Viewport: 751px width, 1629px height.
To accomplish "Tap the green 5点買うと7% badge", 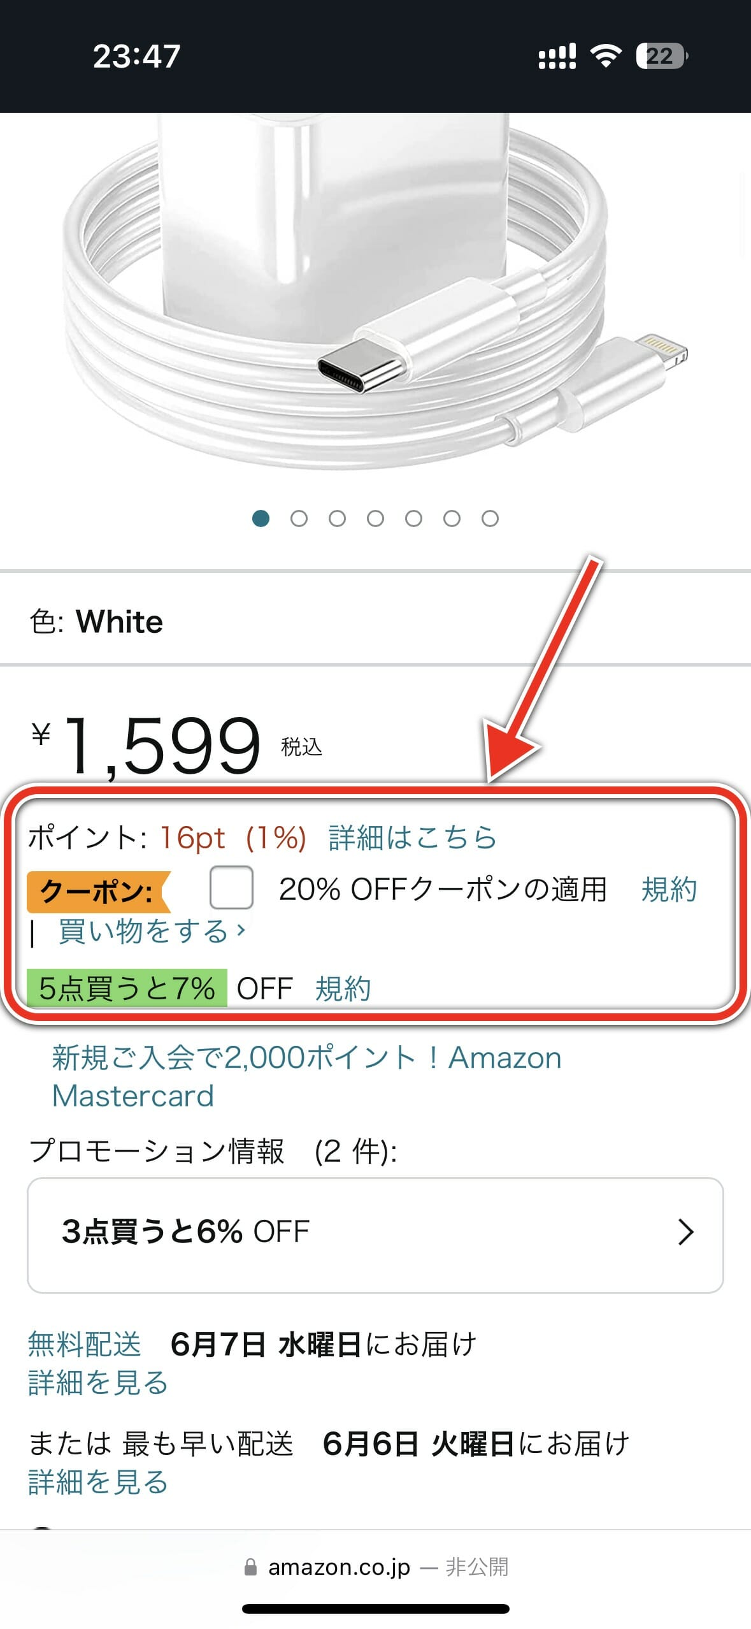I will (127, 988).
